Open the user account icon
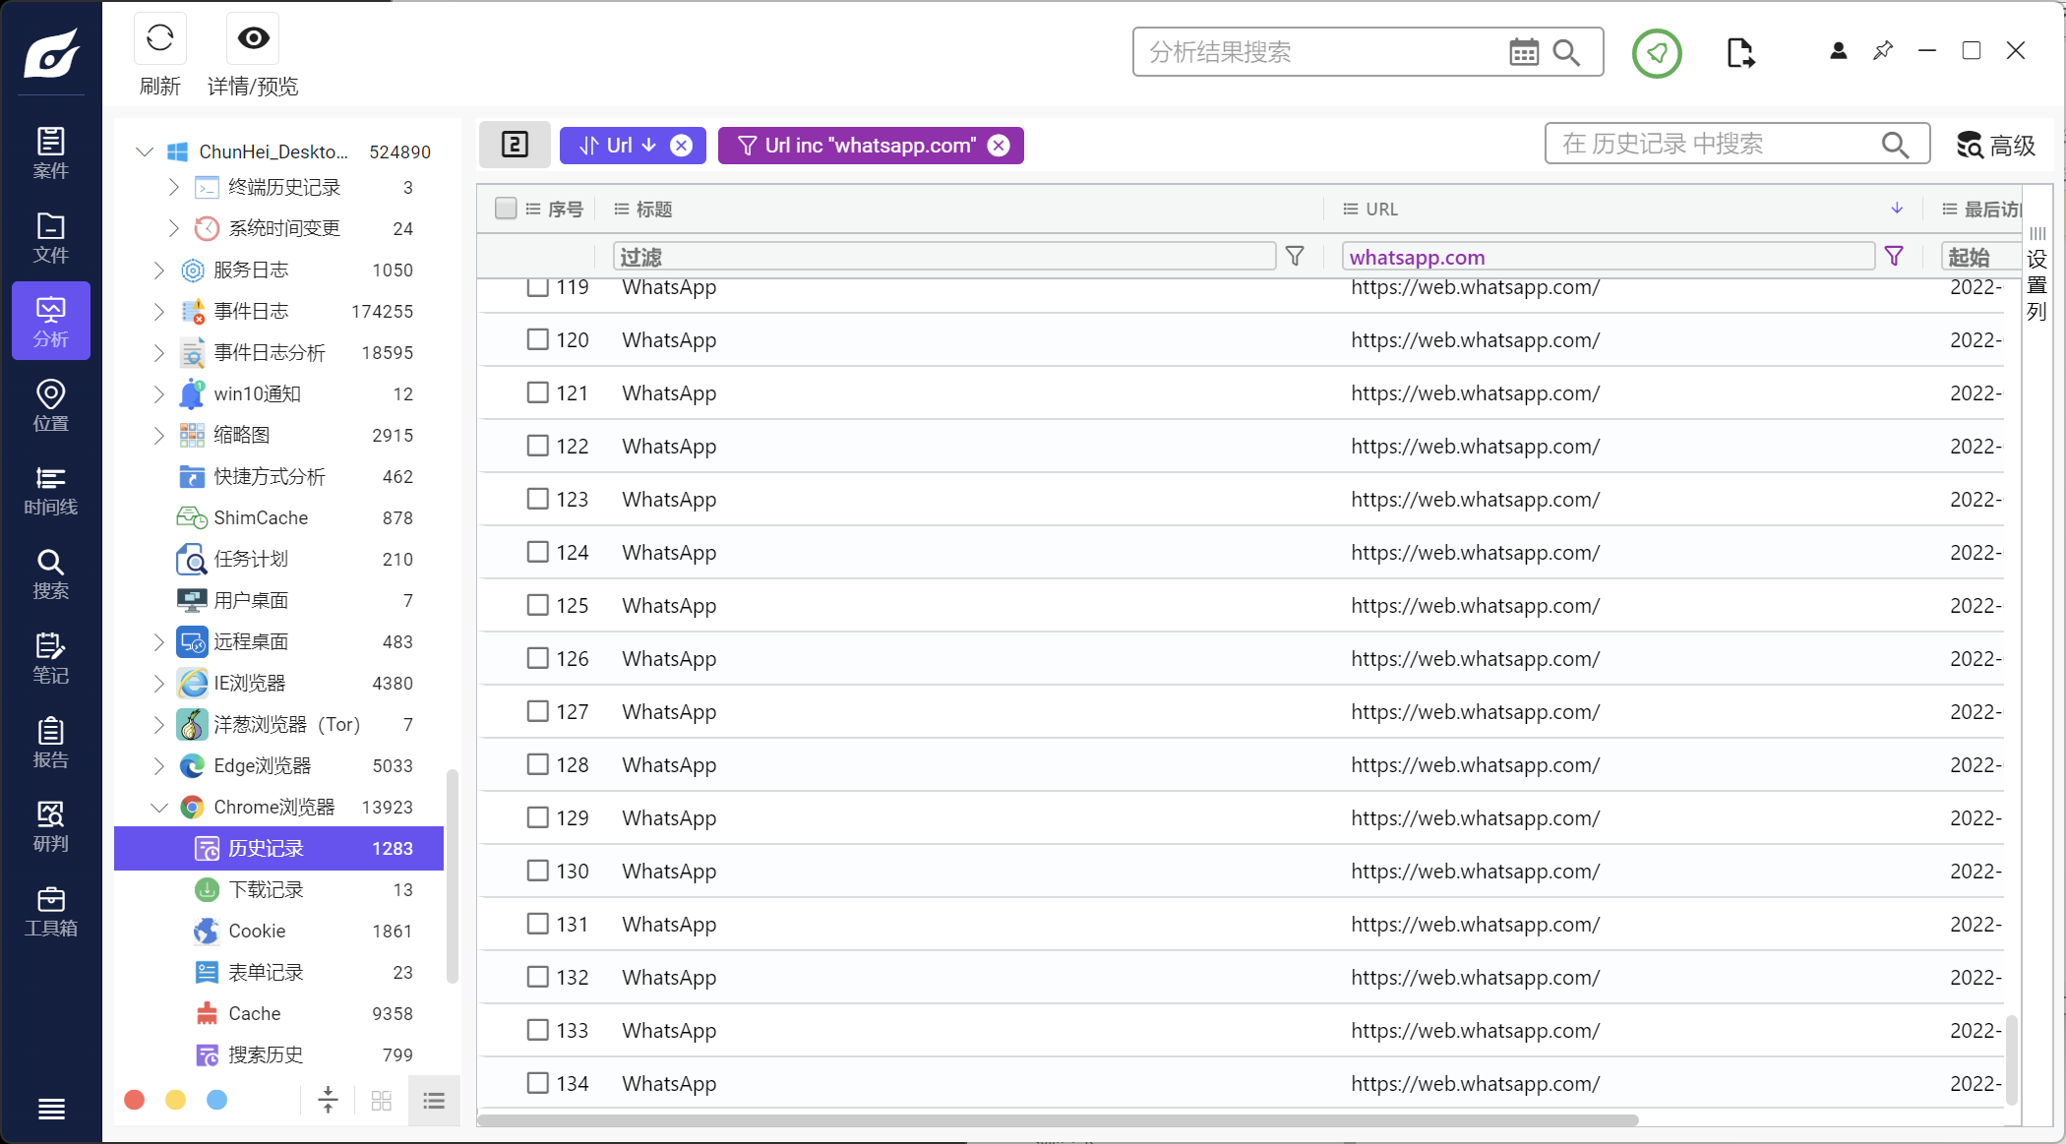The image size is (2066, 1144). coord(1838,51)
